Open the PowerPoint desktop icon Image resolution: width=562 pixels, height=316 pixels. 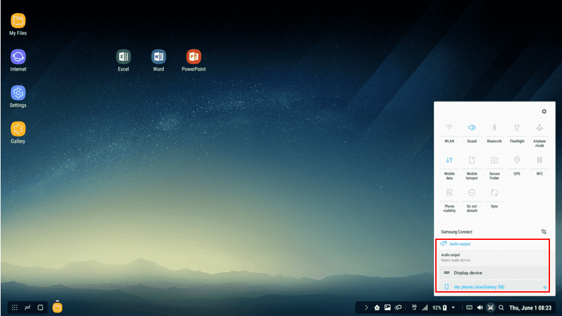tap(193, 57)
